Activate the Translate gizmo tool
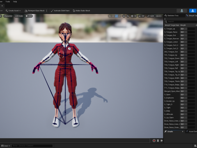This screenshot has height=148, width=197. [113, 16]
